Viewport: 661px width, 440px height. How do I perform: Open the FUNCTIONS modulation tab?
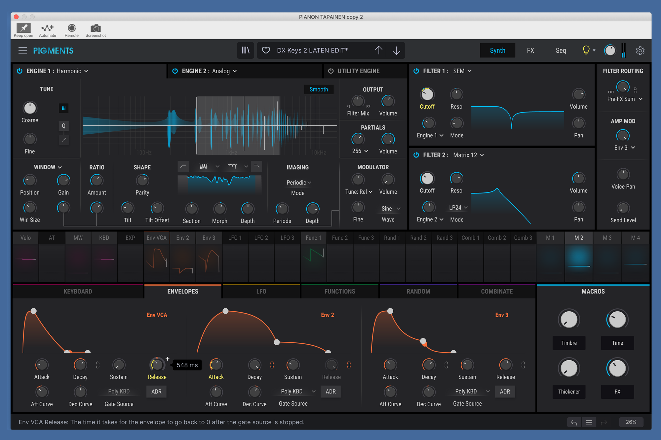coord(340,291)
